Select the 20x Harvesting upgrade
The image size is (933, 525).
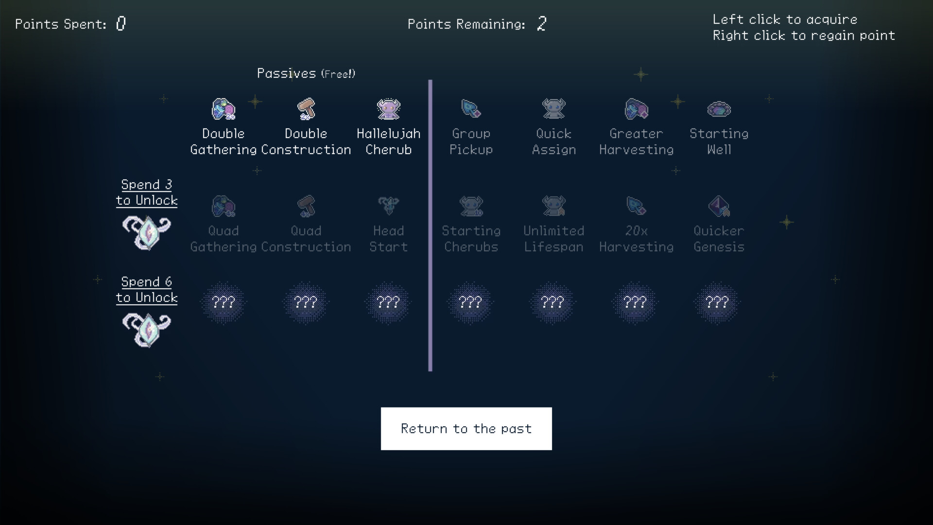coord(636,206)
